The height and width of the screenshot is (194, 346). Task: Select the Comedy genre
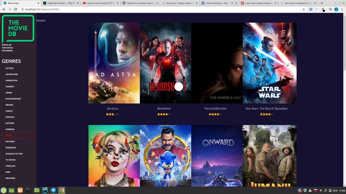tap(10, 86)
